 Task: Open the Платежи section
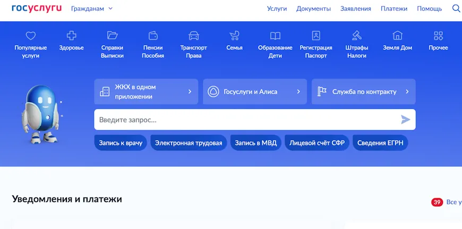click(394, 9)
